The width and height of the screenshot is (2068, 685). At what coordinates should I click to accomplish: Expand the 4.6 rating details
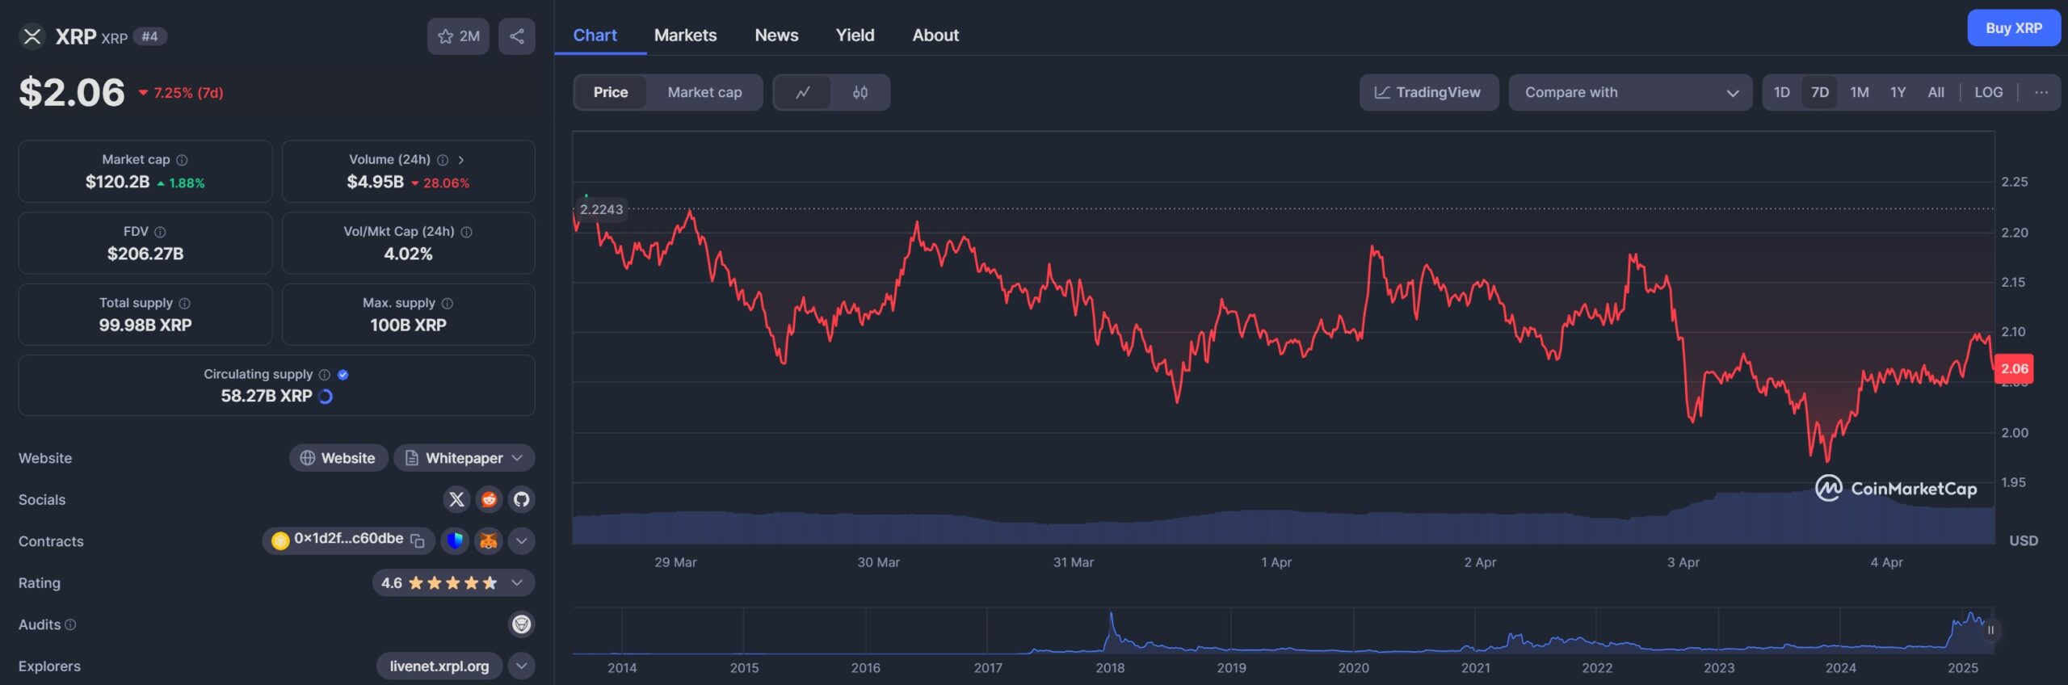453,582
